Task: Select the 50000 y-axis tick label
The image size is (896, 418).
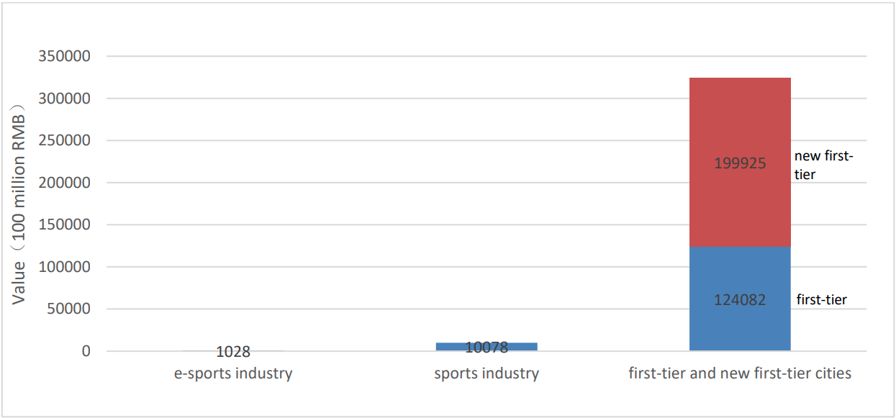Action: pos(69,309)
